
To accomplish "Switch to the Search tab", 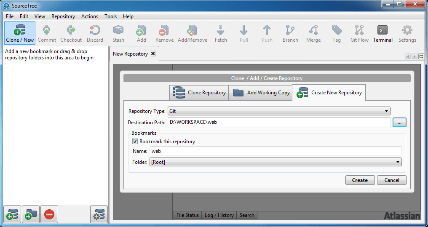I will point(247,215).
